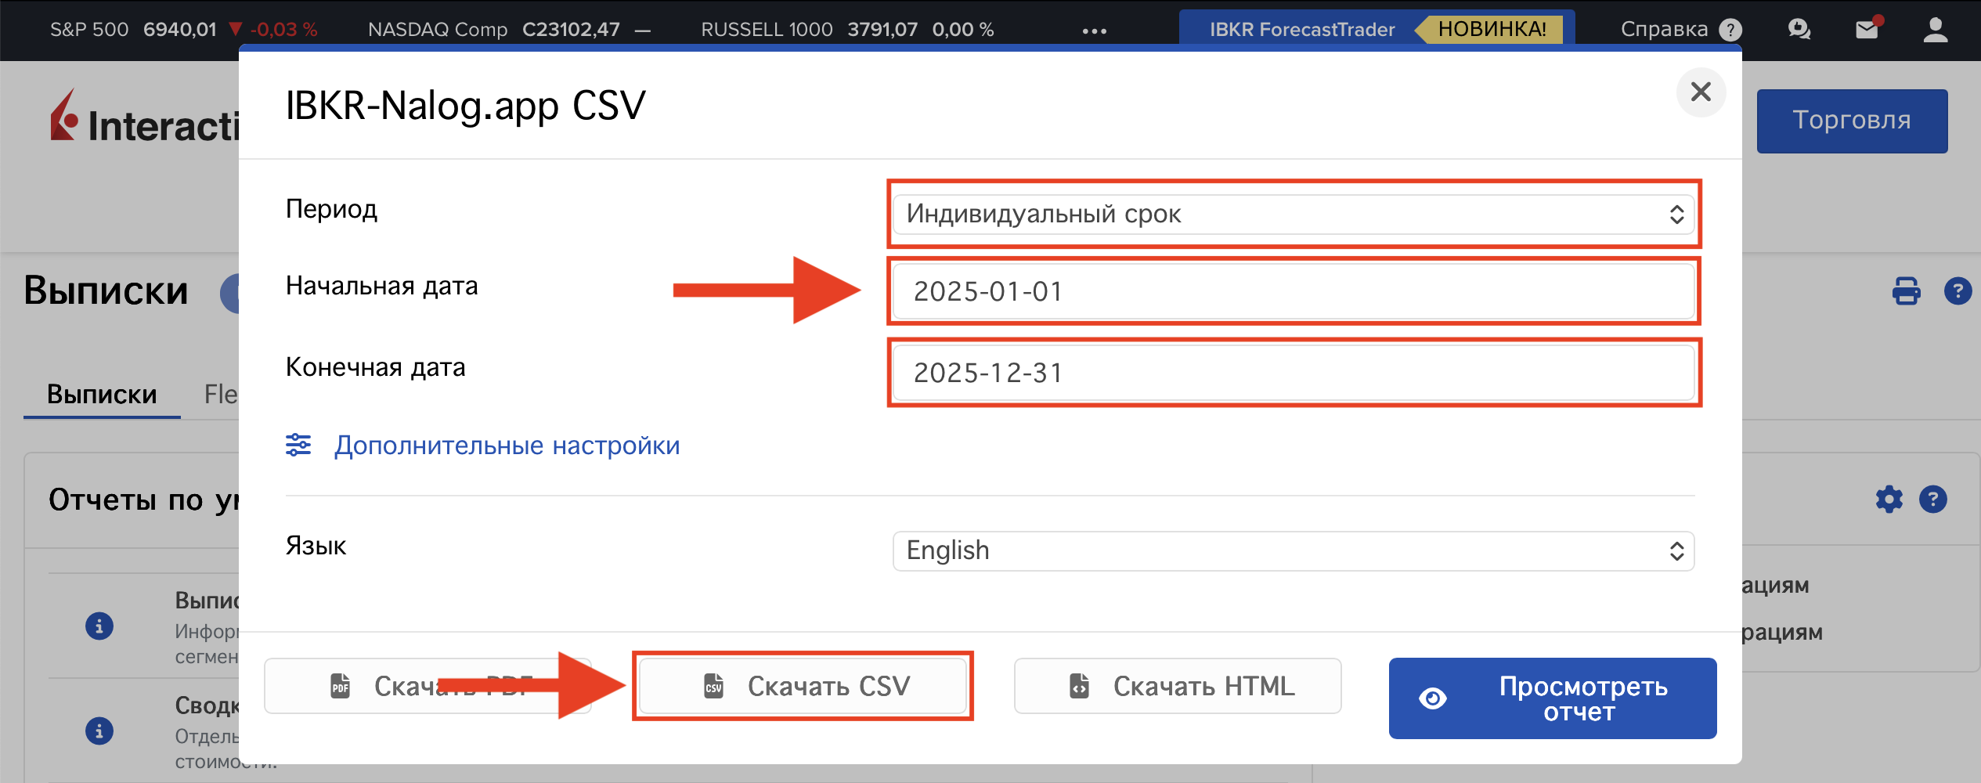Expand Дополнительные настройки section
The image size is (1981, 783).
506,446
